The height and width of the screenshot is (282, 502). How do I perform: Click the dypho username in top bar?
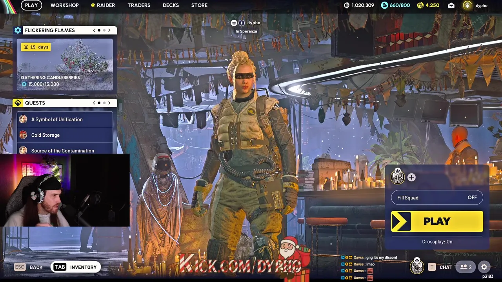coord(482,5)
